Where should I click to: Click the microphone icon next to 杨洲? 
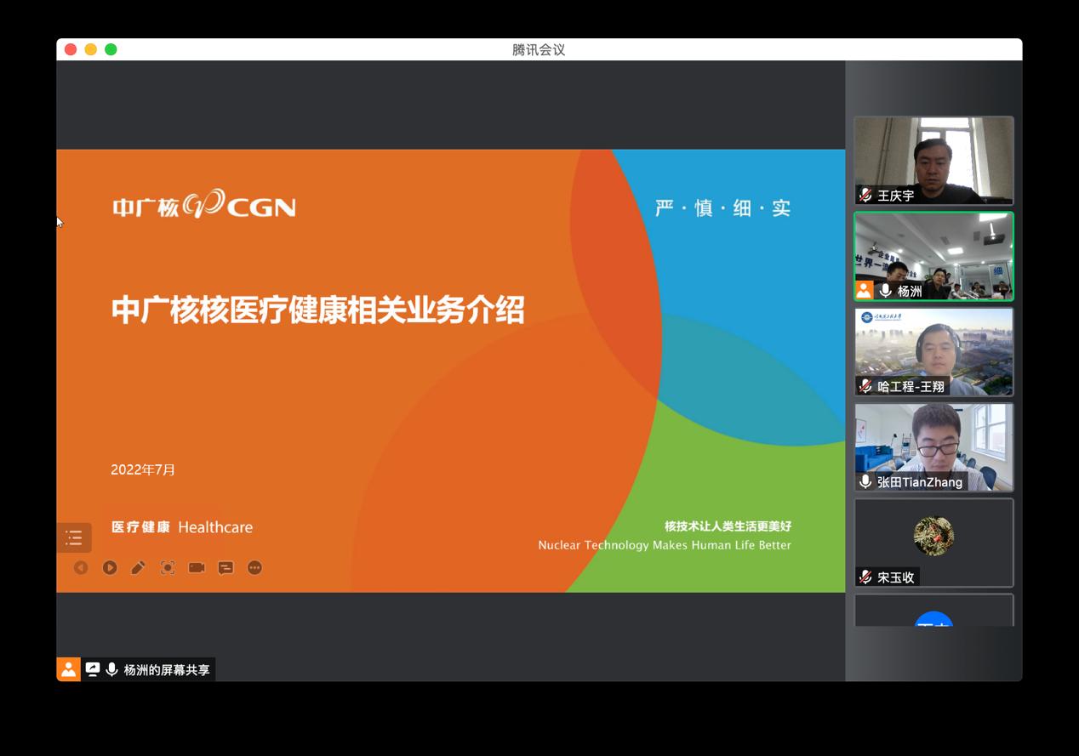tap(886, 291)
